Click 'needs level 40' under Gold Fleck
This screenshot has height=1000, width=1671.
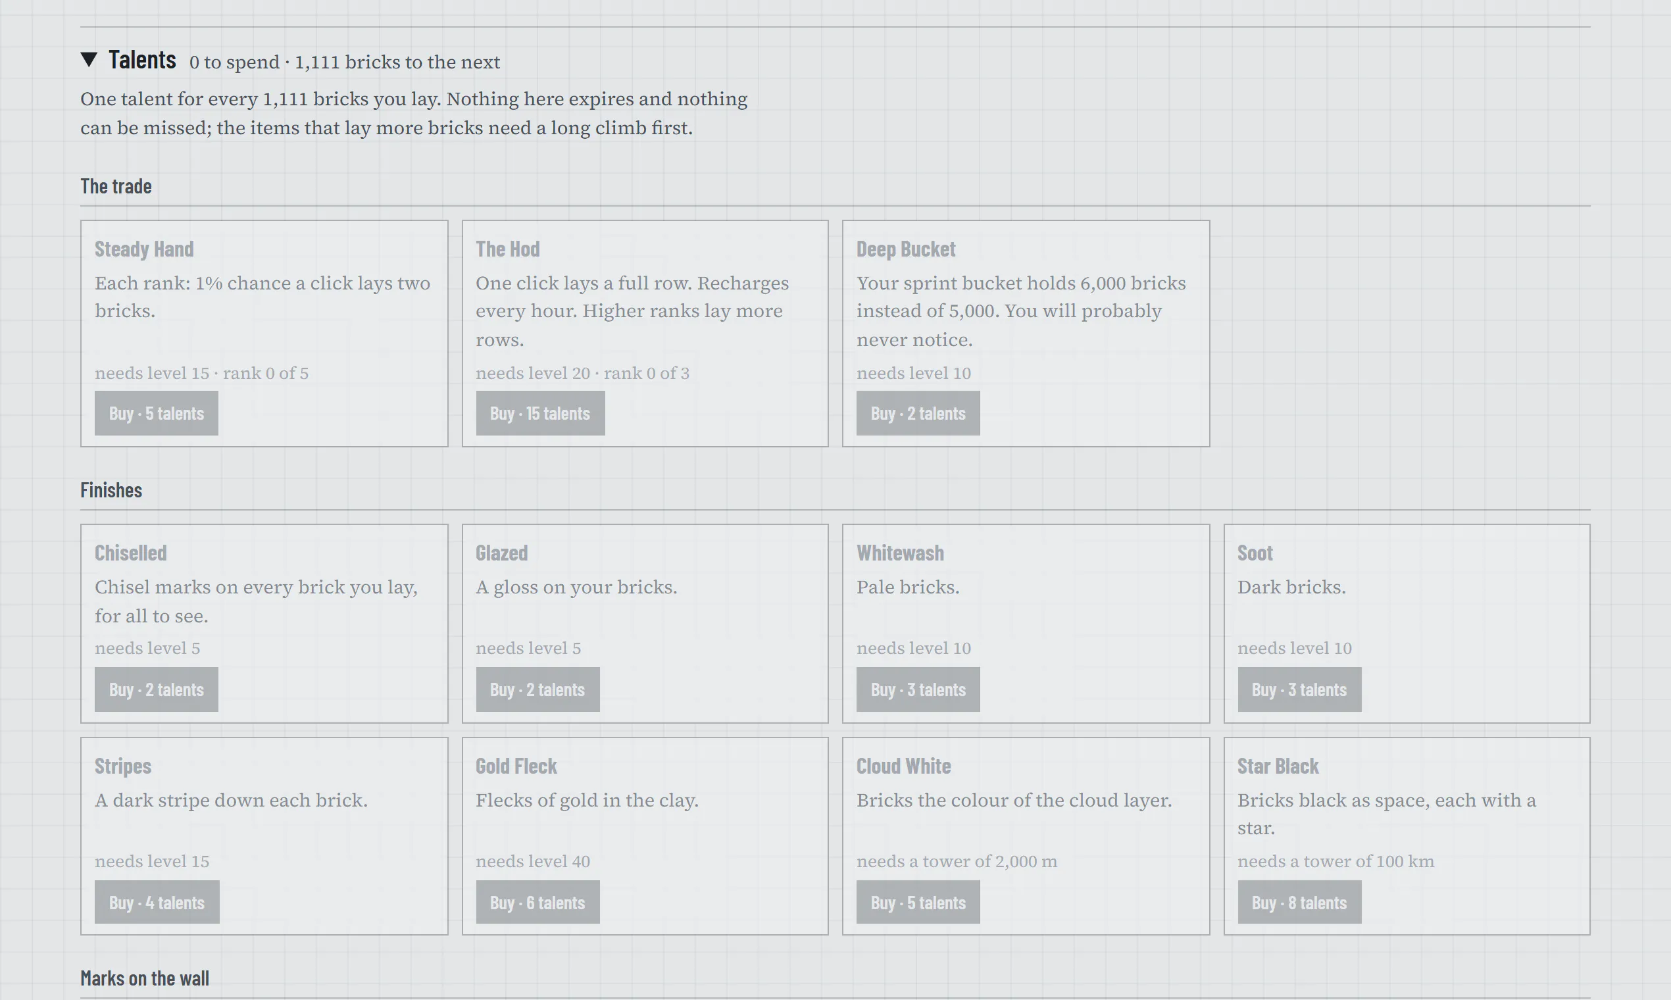coord(532,861)
